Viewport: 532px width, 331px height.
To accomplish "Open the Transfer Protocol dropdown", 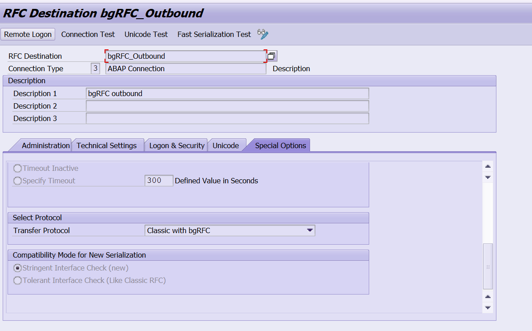I will 310,230.
